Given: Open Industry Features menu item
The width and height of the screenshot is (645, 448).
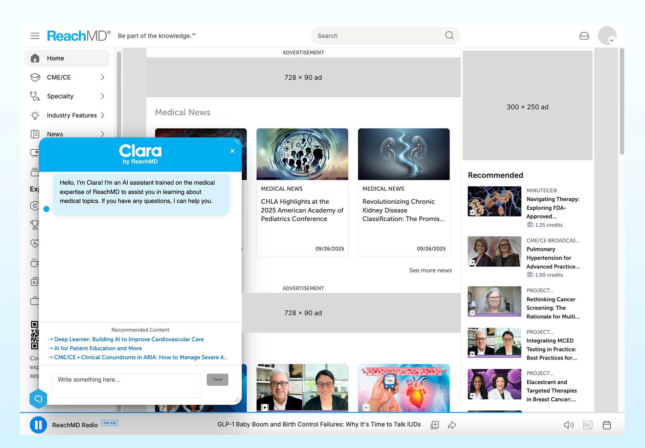Looking at the screenshot, I should click(x=72, y=115).
